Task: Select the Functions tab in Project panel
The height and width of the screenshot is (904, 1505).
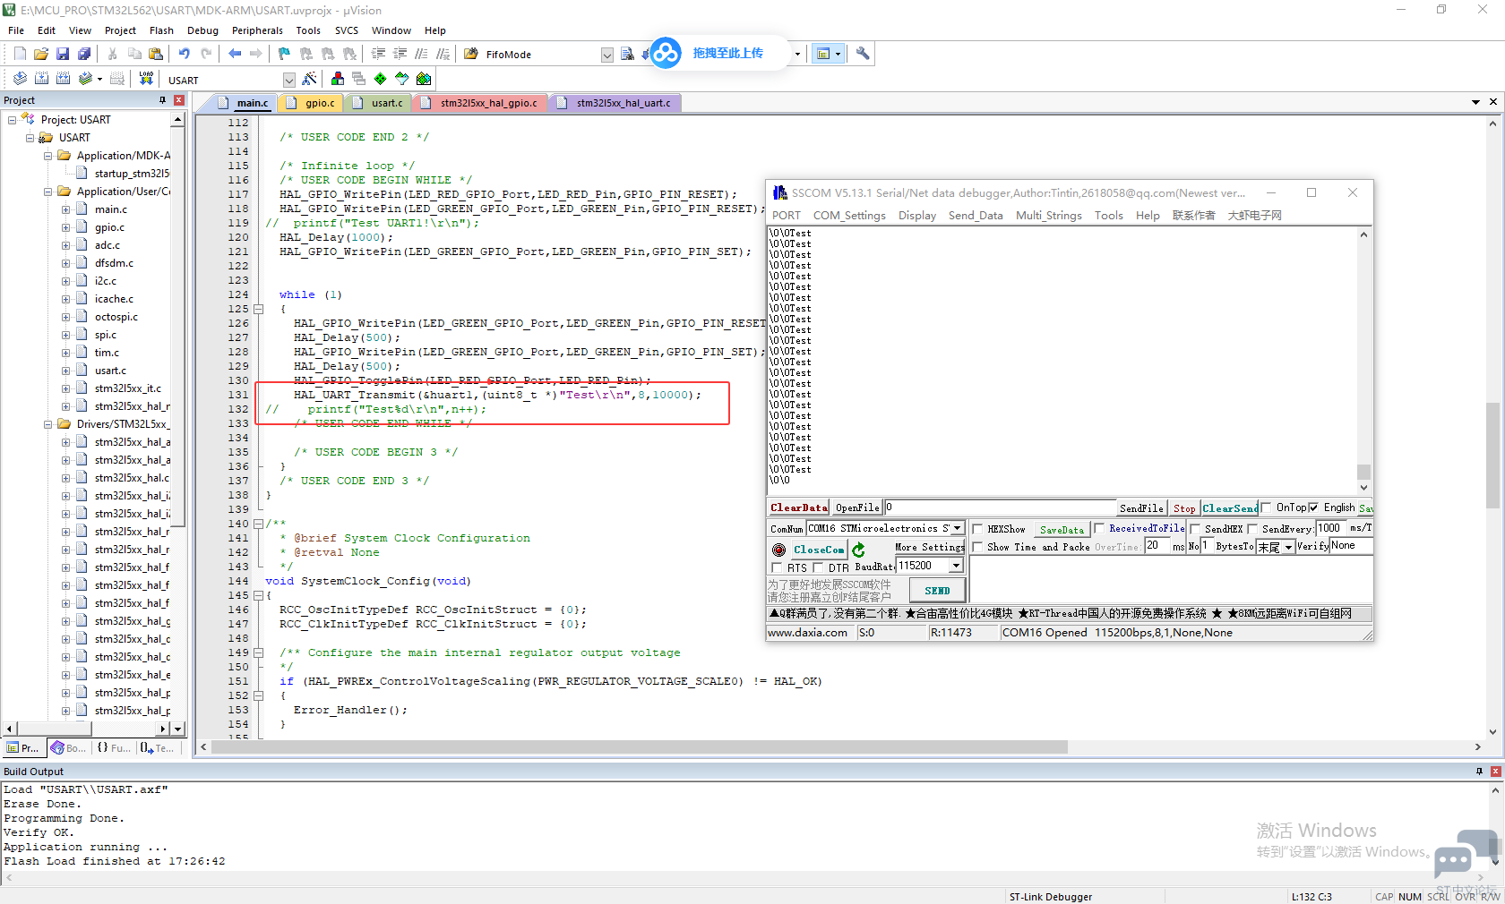Action: (114, 747)
